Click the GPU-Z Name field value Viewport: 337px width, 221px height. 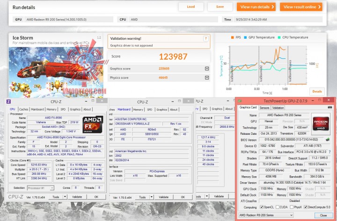click(x=284, y=115)
